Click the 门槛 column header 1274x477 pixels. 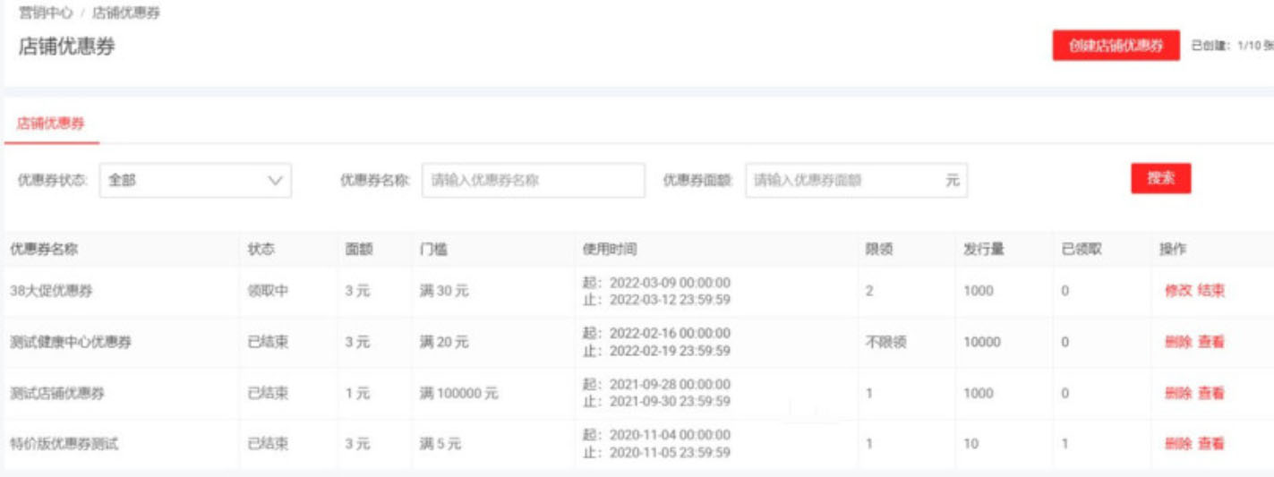coord(433,250)
